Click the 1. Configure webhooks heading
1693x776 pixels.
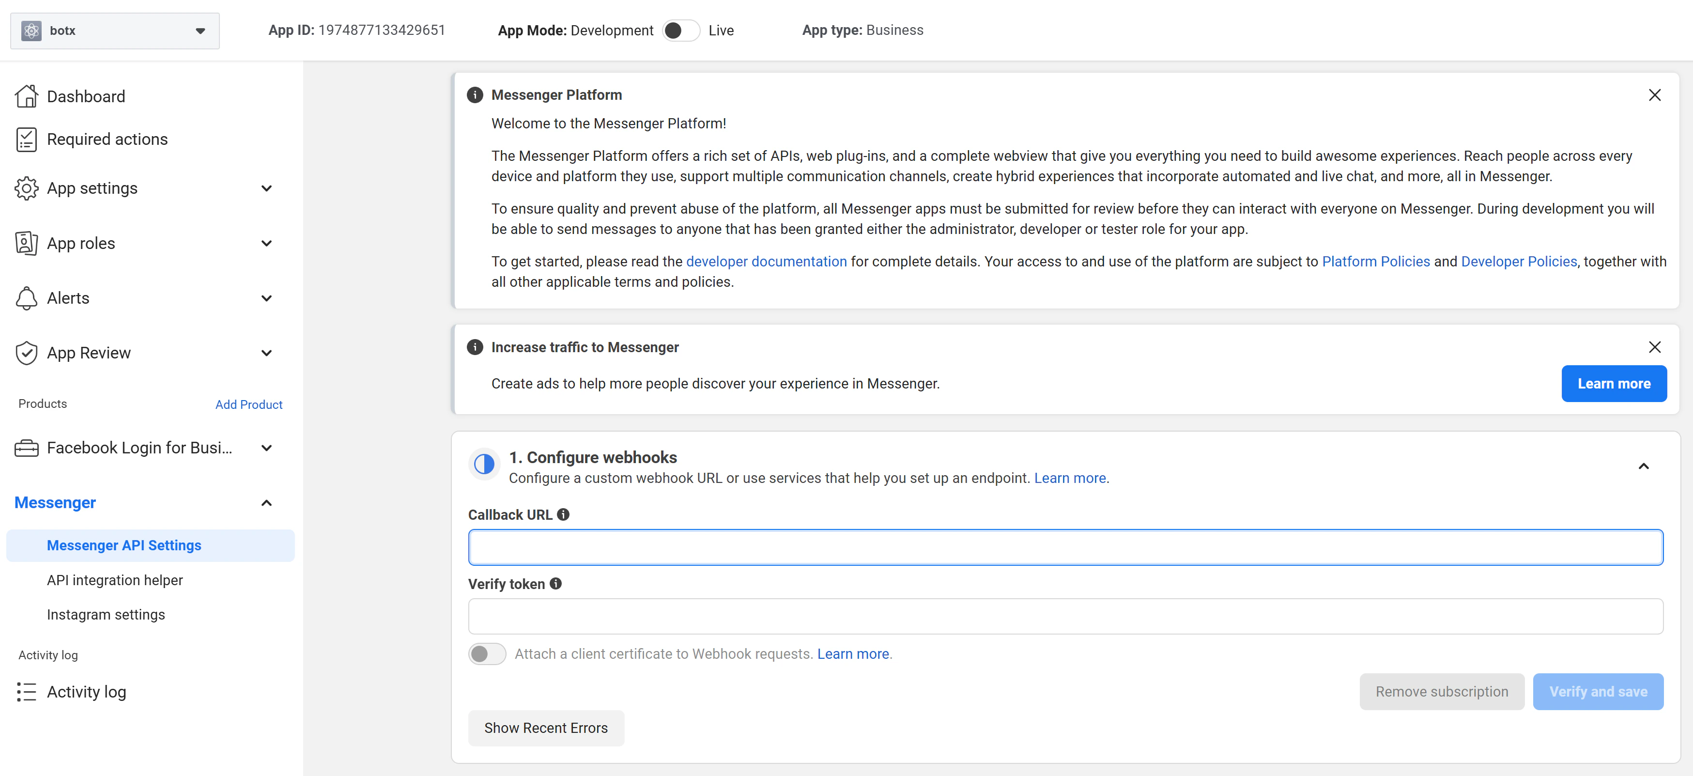593,458
